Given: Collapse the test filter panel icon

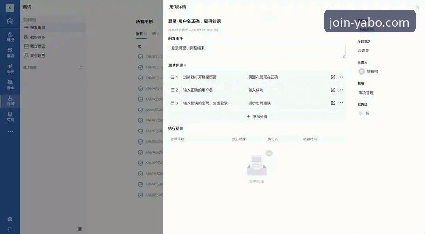Looking at the screenshot, I should coord(79,229).
